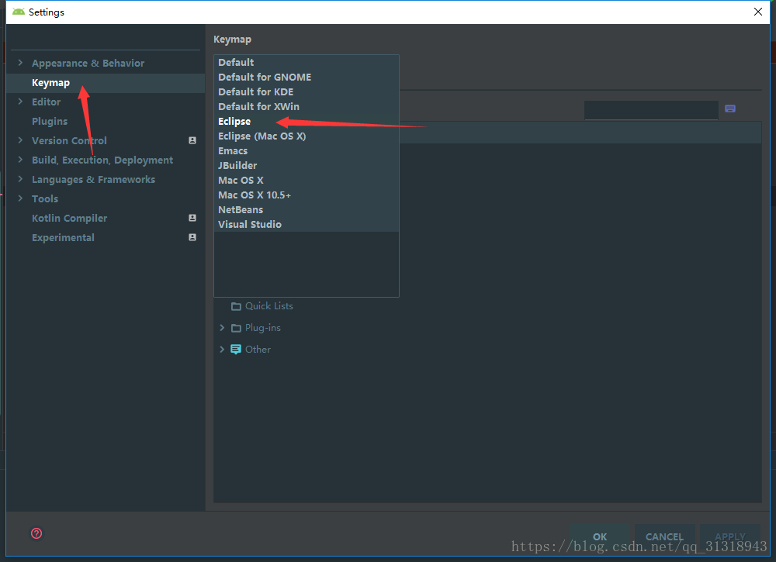Viewport: 776px width, 562px height.
Task: Click the OK button
Action: coord(600,536)
